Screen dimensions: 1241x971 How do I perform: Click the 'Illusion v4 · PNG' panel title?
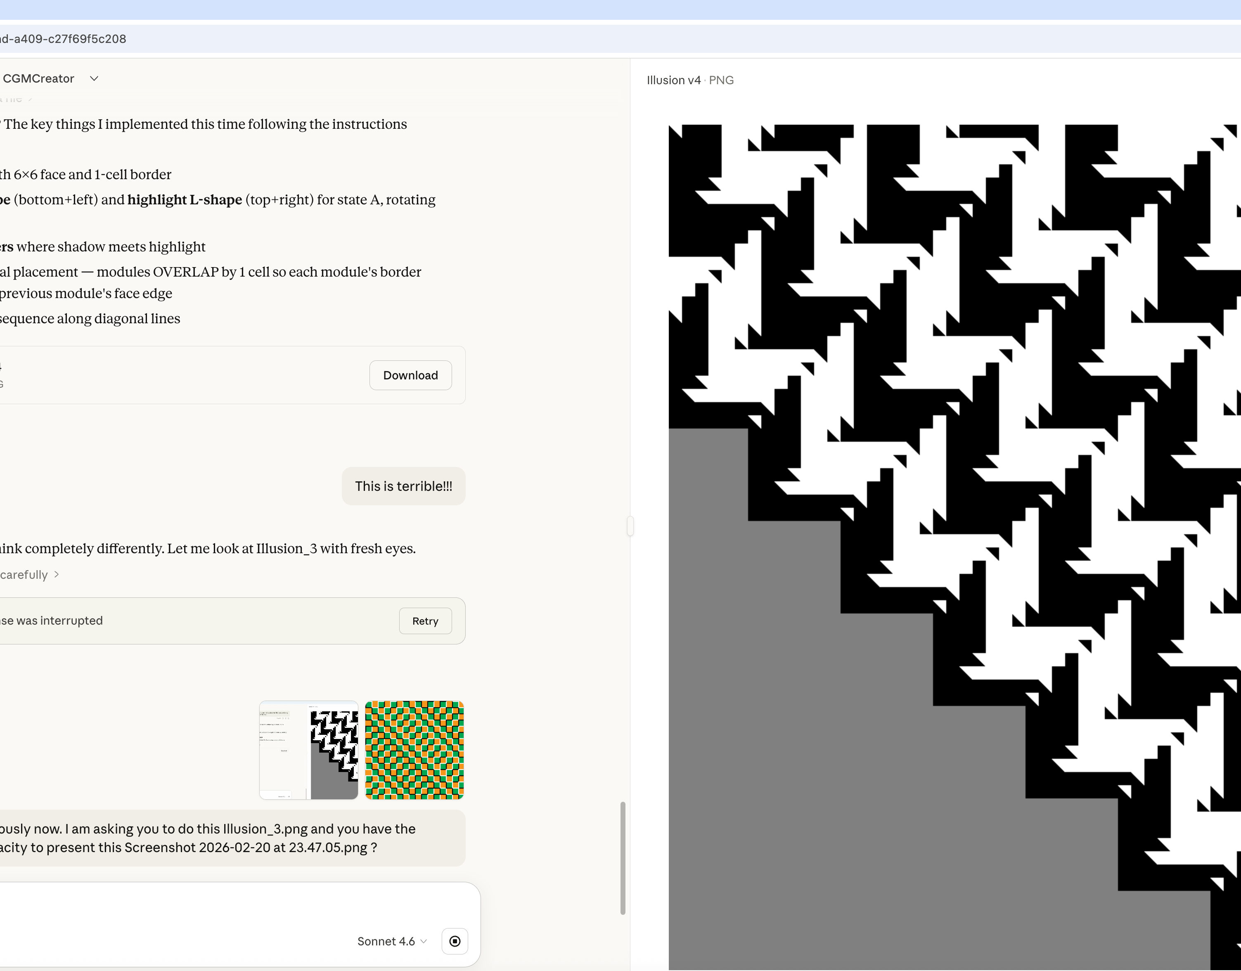[689, 80]
